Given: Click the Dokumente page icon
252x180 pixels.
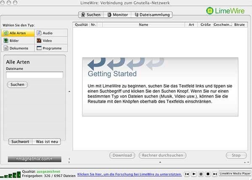Looking at the screenshot, I should [x=6, y=48].
